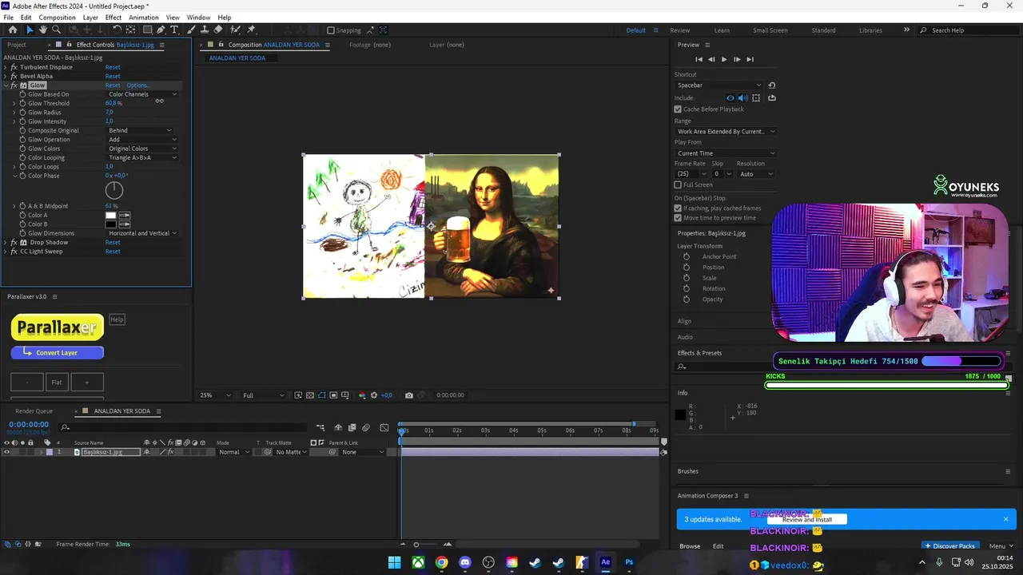This screenshot has height=575, width=1023.
Task: Select the Puppet Pin tool
Action: [251, 30]
